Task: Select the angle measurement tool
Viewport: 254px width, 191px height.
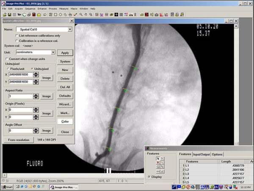Action: (x=162, y=171)
